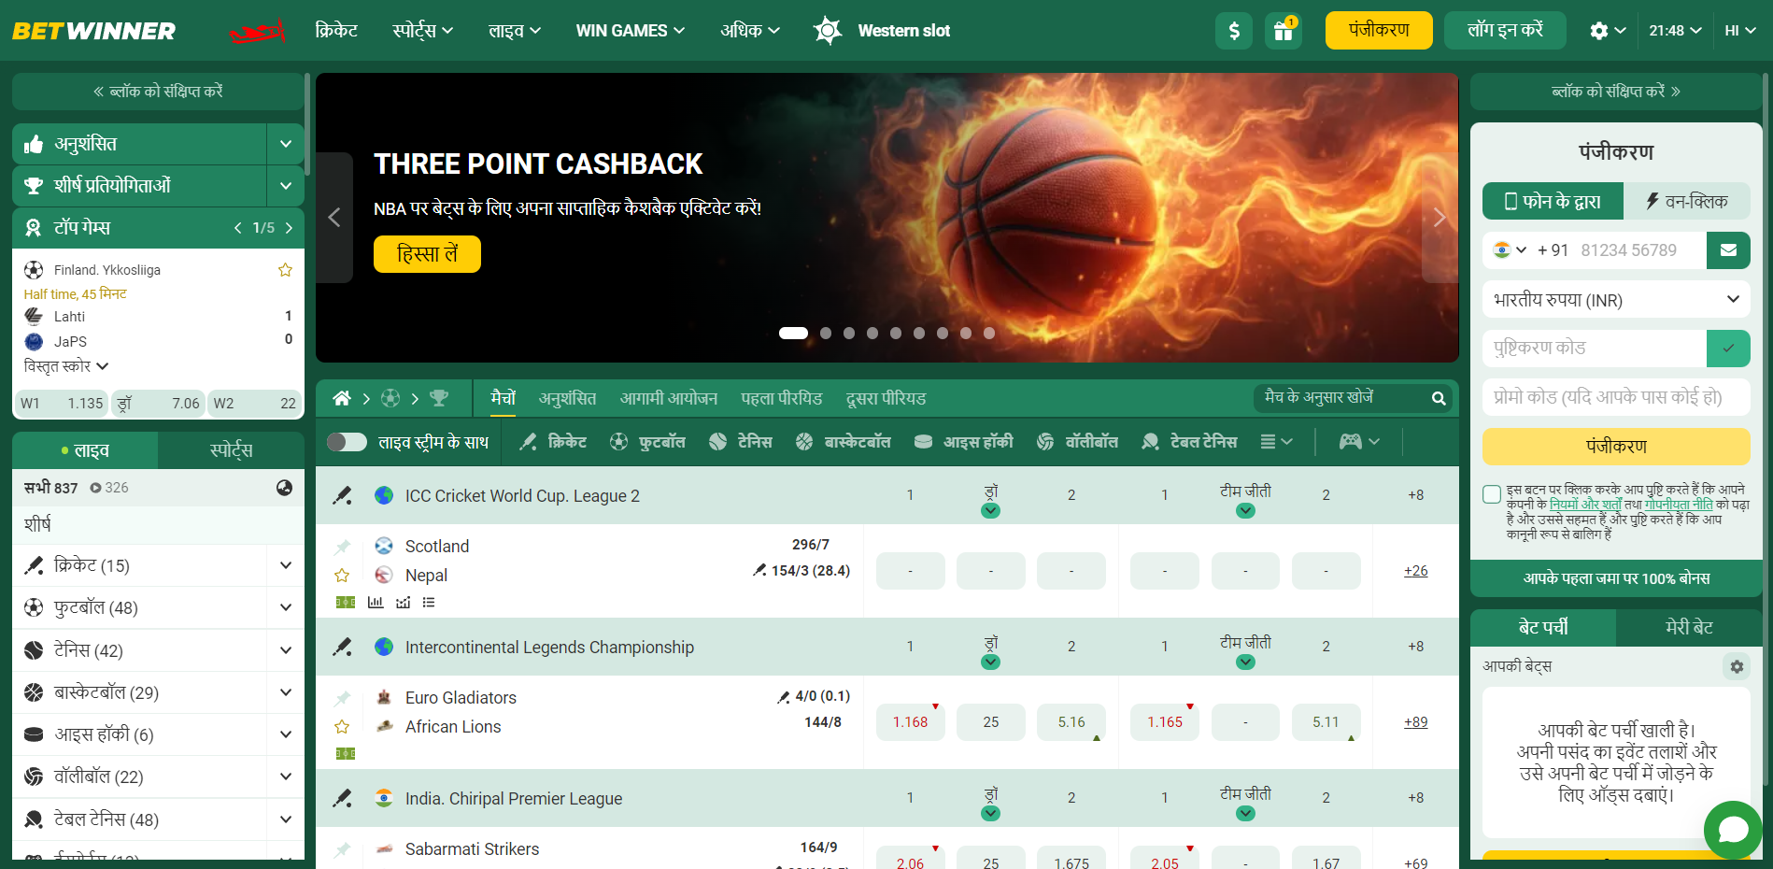Click the dollar payments icon
This screenshot has width=1773, height=869.
click(x=1234, y=31)
